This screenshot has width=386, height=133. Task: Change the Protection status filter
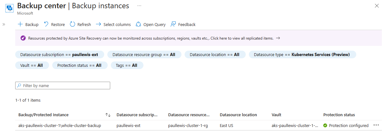click(x=79, y=65)
